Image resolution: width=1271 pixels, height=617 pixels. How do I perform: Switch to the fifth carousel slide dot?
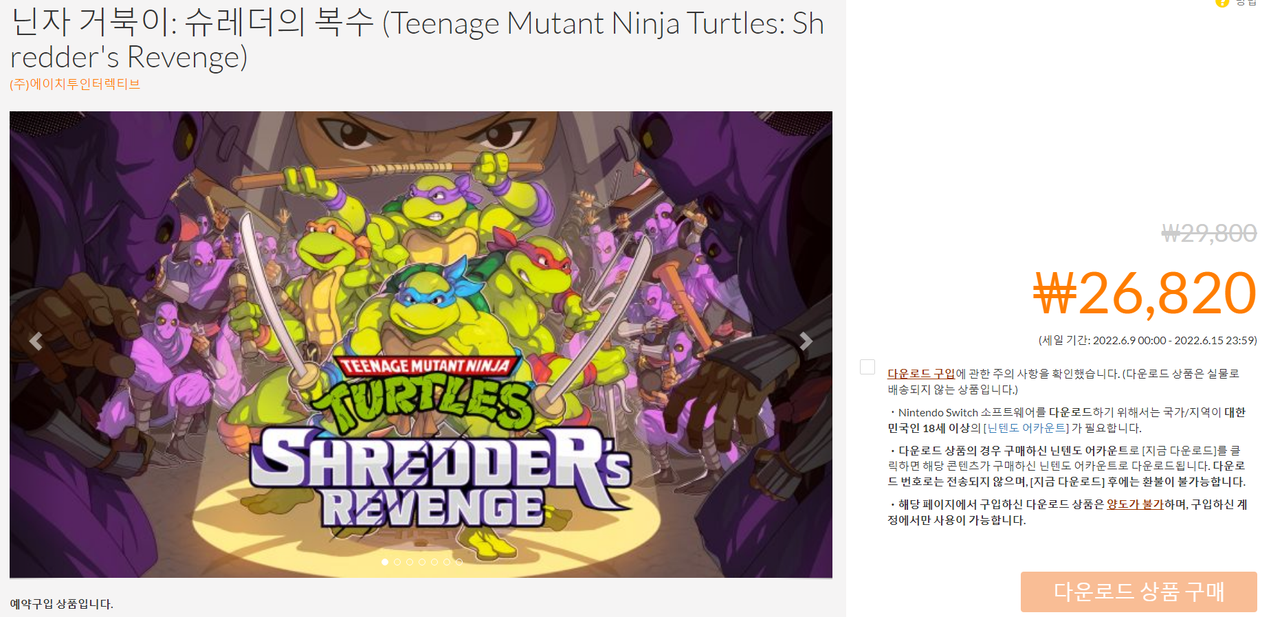pos(434,562)
